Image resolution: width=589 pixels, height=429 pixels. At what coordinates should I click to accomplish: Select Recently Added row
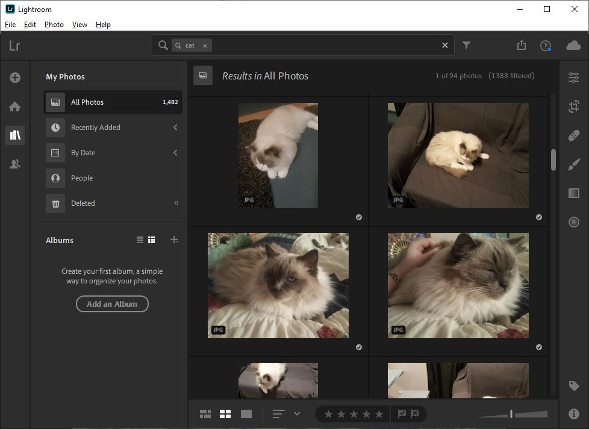[113, 127]
